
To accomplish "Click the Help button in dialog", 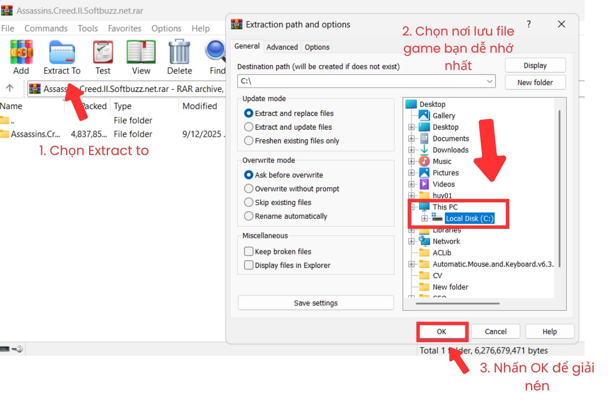I will (549, 331).
